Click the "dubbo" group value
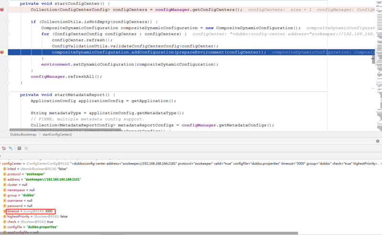This screenshot has width=382, height=235. pos(29,195)
